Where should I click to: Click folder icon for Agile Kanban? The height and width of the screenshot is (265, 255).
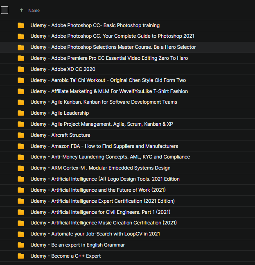(x=21, y=102)
